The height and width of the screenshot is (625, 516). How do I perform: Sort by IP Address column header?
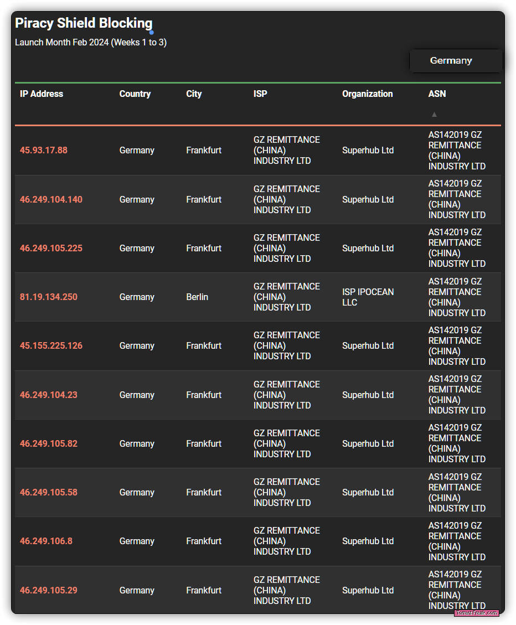[42, 94]
